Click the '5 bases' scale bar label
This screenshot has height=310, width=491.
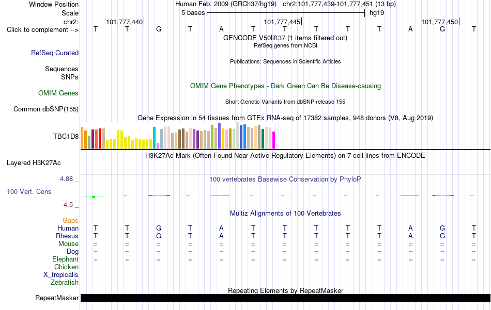tap(193, 13)
